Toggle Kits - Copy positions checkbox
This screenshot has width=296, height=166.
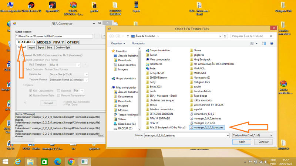30,91
